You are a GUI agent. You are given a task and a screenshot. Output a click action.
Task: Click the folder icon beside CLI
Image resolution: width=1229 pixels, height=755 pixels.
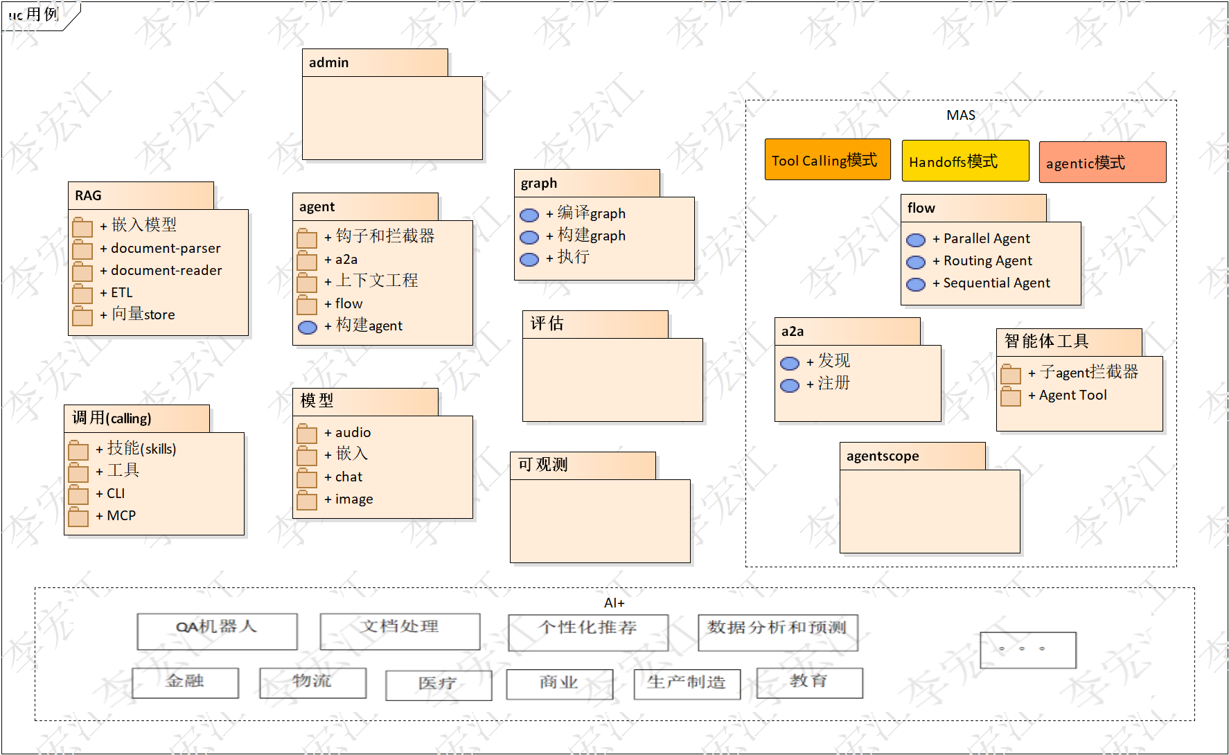click(x=78, y=495)
